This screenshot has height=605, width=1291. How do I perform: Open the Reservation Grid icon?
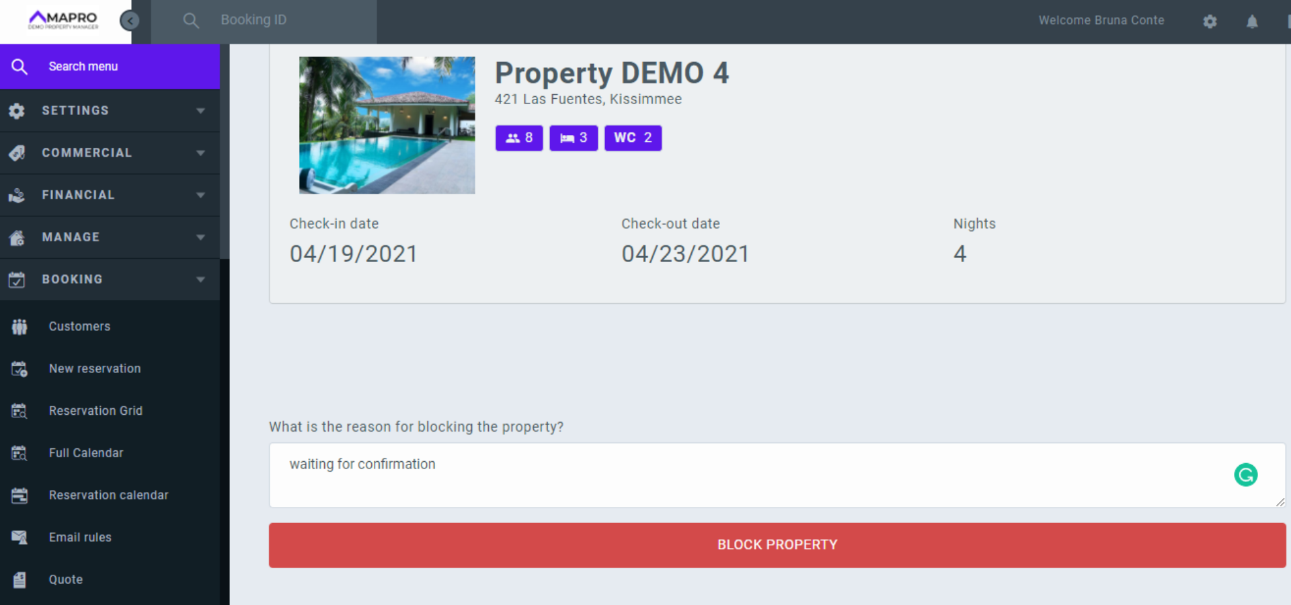[19, 411]
